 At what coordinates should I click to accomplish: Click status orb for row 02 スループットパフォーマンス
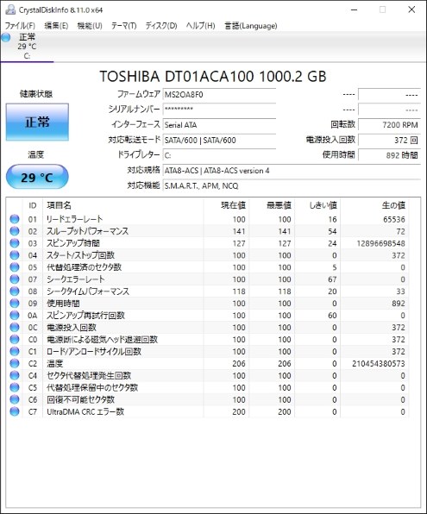(x=15, y=231)
